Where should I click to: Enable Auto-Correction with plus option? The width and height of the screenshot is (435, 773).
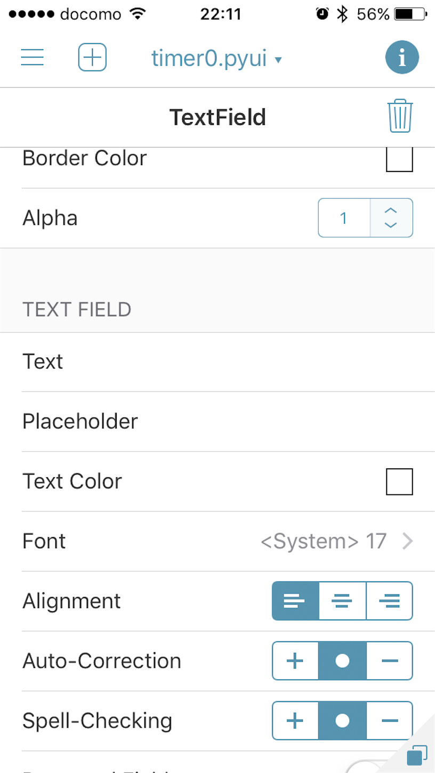(x=295, y=661)
